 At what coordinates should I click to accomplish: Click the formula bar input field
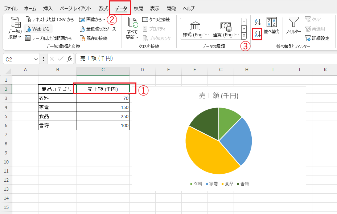206,58
